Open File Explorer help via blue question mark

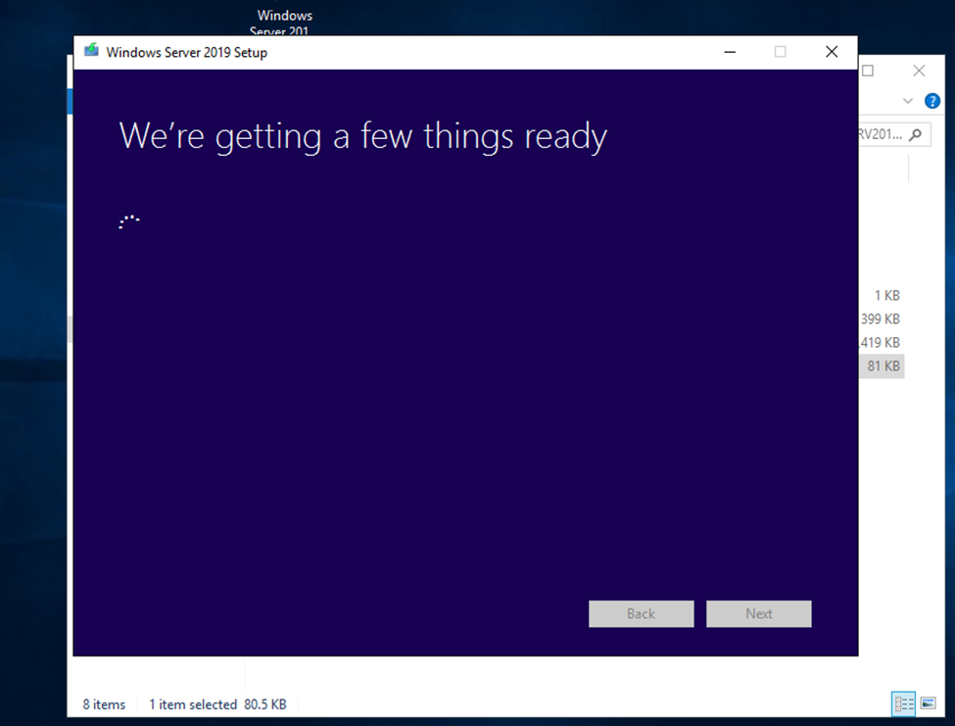931,101
